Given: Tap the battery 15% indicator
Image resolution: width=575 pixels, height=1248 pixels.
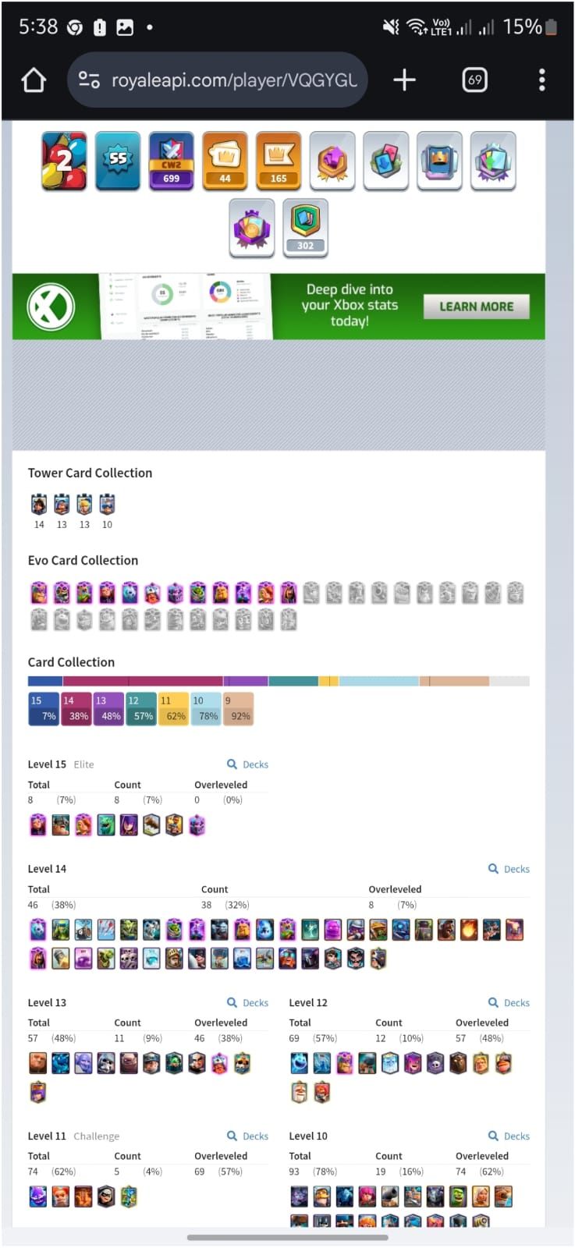Looking at the screenshot, I should pos(530,27).
